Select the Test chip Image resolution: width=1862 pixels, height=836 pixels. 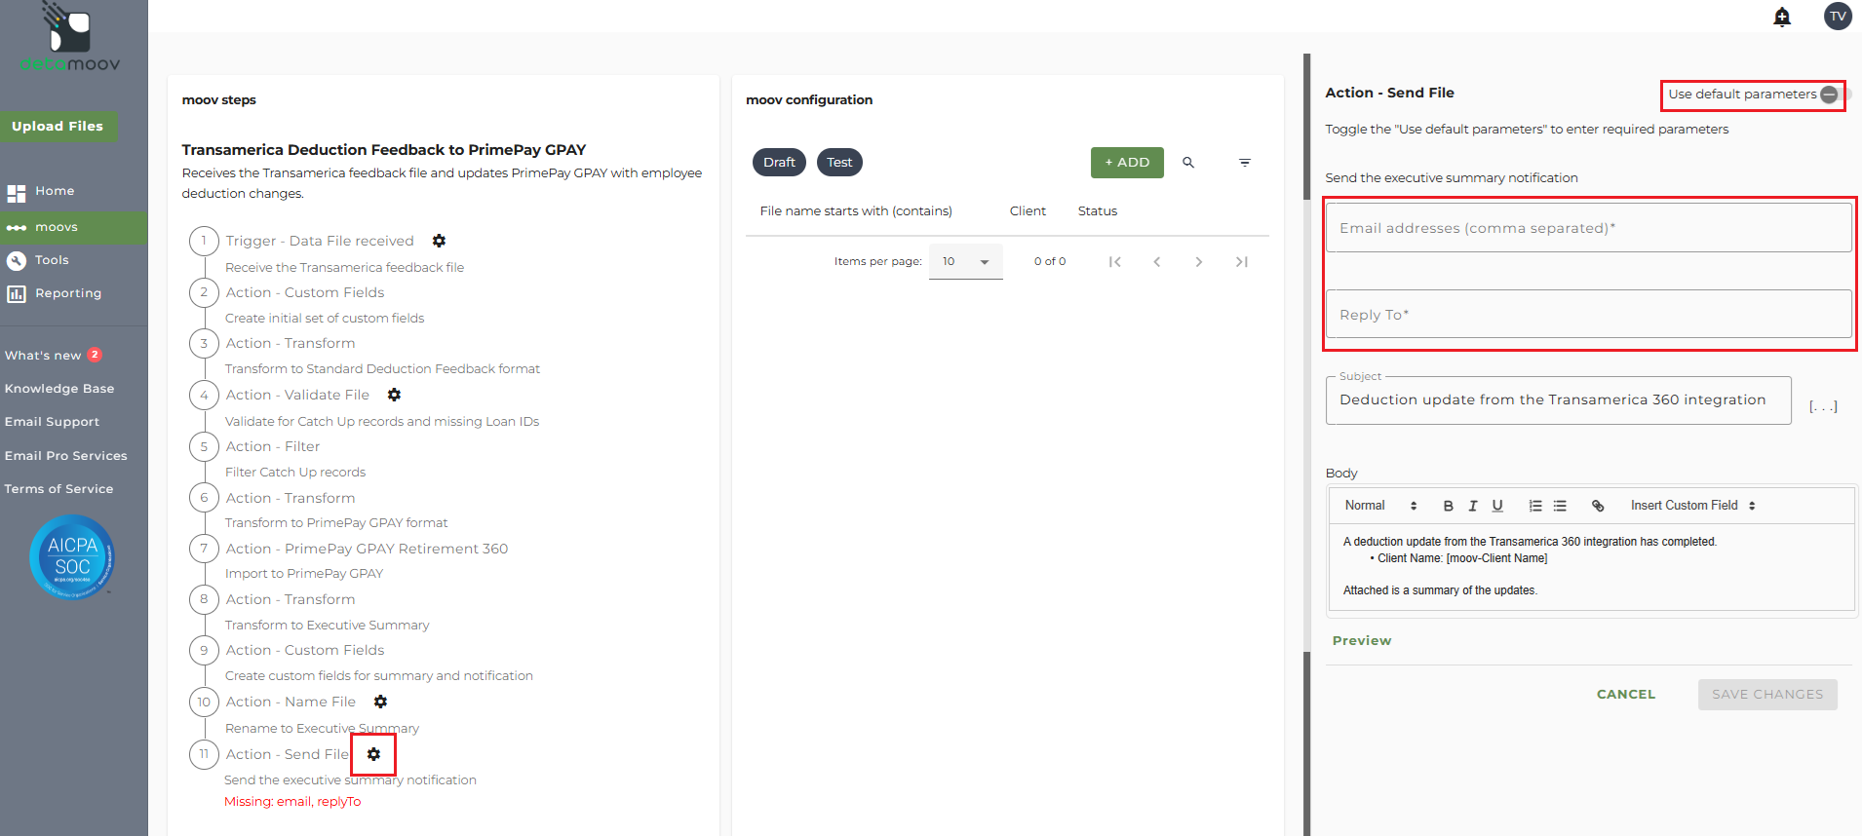point(839,163)
